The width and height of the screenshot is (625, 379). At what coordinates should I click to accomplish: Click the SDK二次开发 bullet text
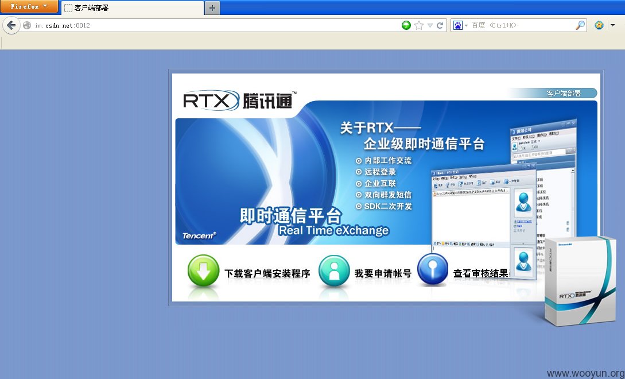pos(388,206)
